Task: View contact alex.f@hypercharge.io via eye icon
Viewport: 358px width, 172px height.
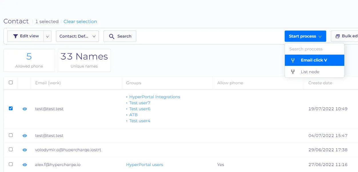Action: [25, 165]
